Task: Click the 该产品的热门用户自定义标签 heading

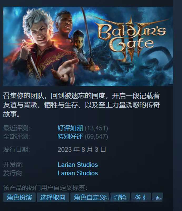Action: (45, 188)
